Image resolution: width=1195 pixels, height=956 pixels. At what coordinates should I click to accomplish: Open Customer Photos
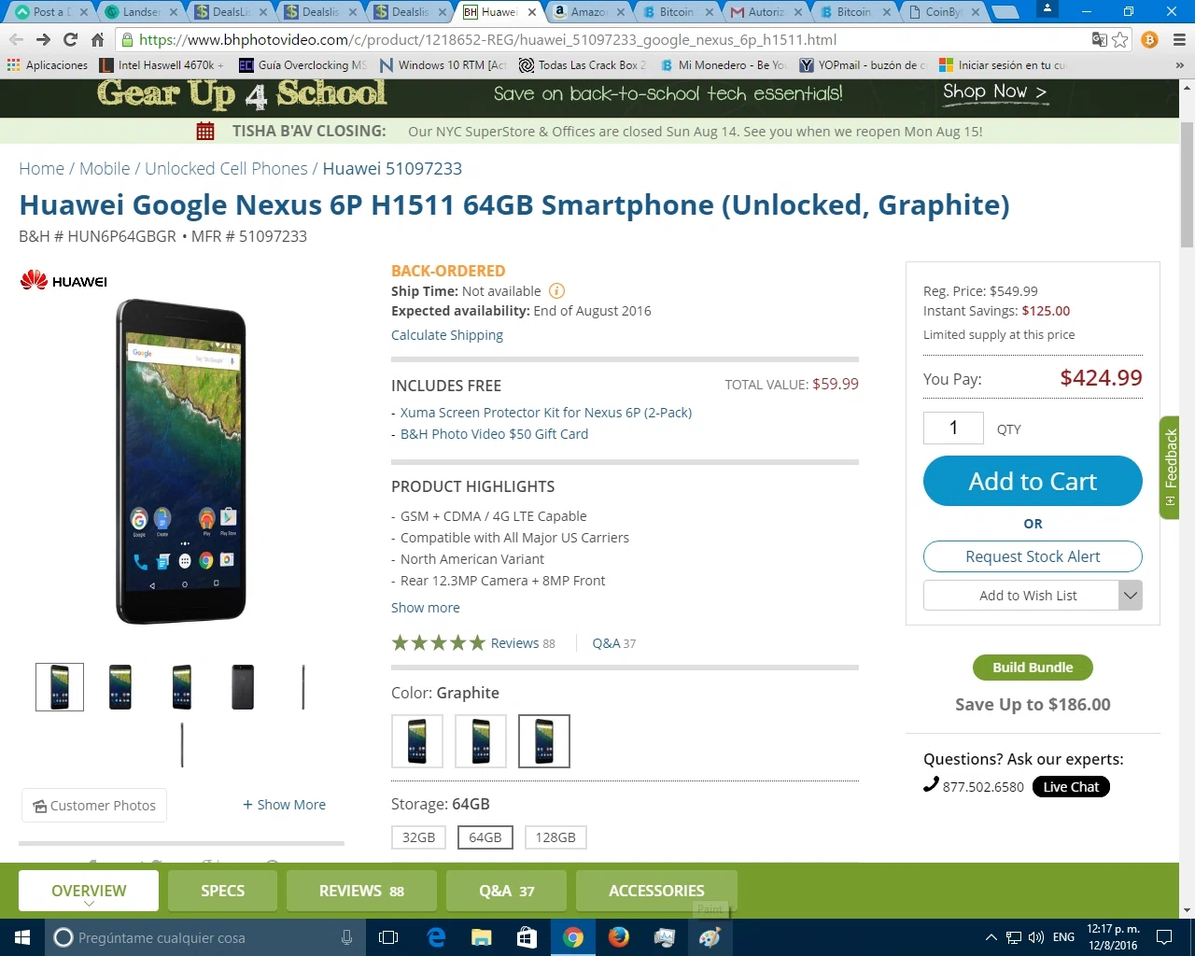94,806
